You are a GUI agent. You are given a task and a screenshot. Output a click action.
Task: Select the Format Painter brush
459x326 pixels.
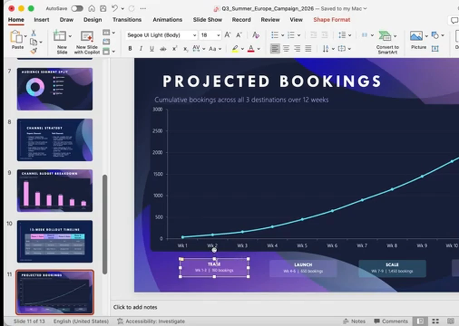[x=34, y=51]
